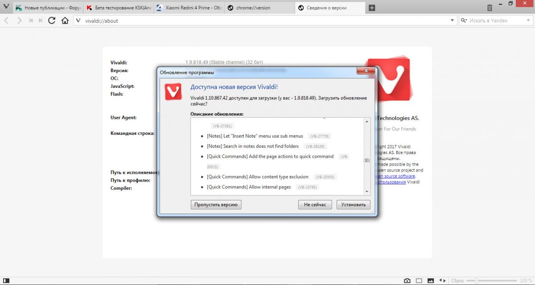Click the Доступна новая версия Vivaldi! heading

[x=234, y=87]
